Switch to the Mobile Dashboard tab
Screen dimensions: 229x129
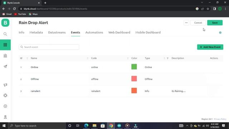[x=148, y=33]
